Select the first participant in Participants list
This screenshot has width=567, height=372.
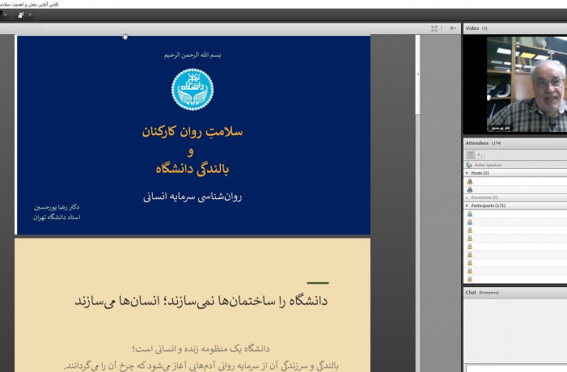tap(515, 214)
